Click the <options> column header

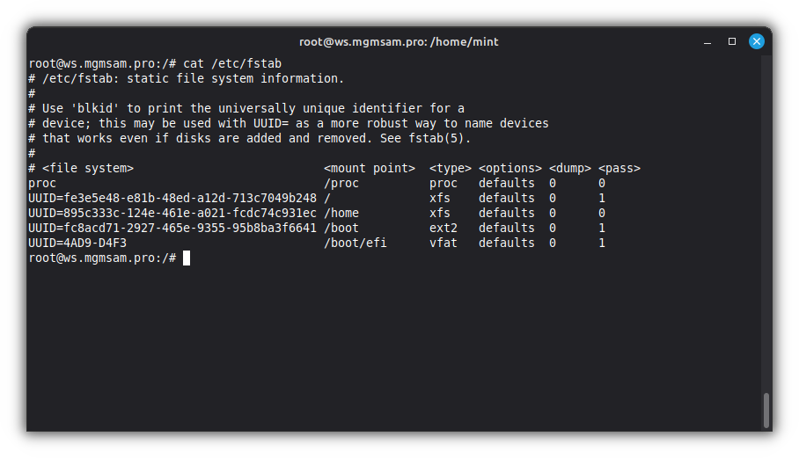tap(510, 168)
